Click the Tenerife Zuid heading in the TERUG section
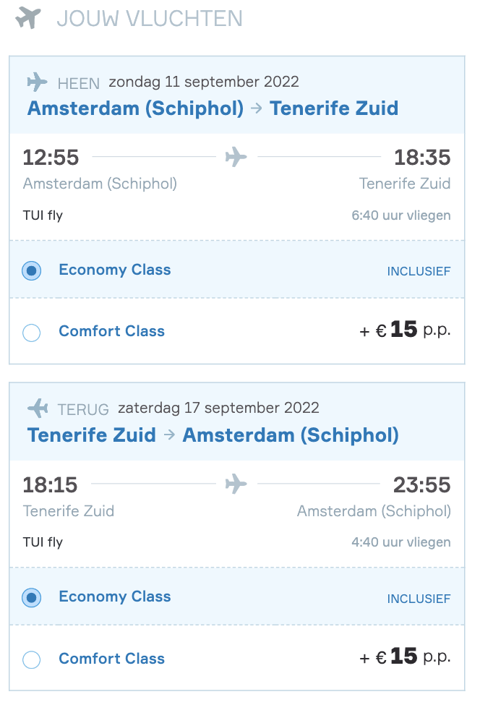 click(x=92, y=435)
